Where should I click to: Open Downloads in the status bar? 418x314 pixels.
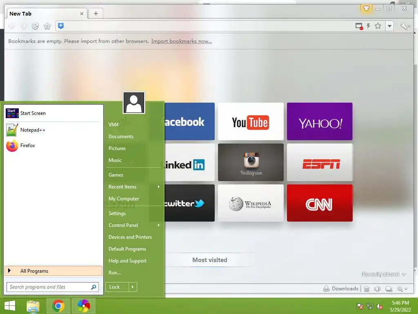tap(341, 288)
